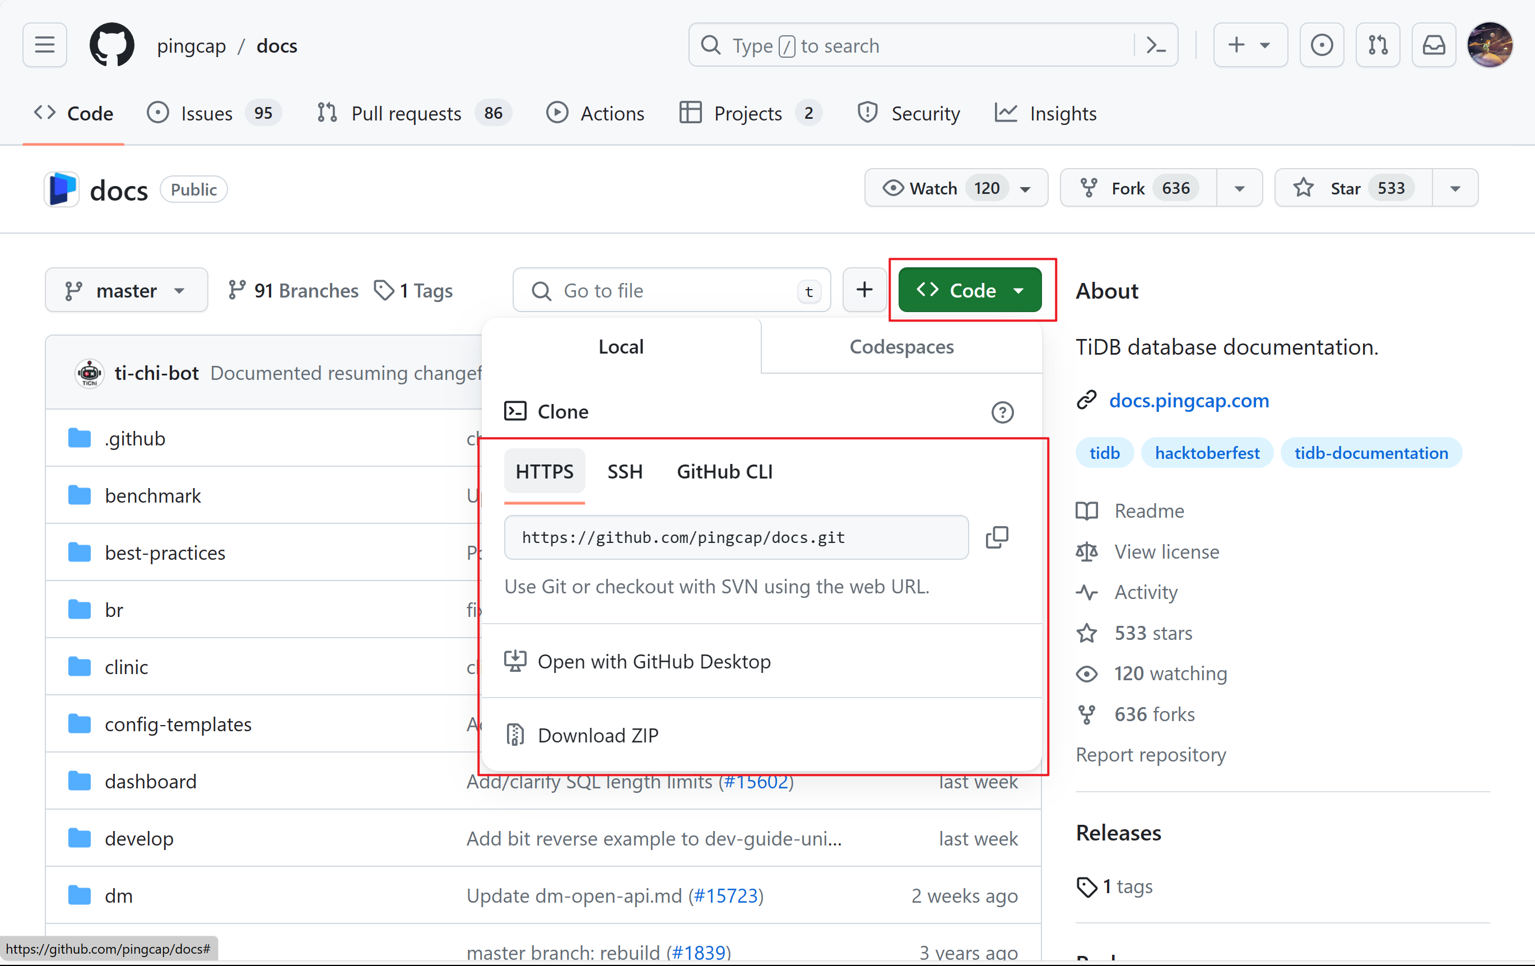Open the ti-chi-bot author link
This screenshot has height=966, width=1535.
157,373
